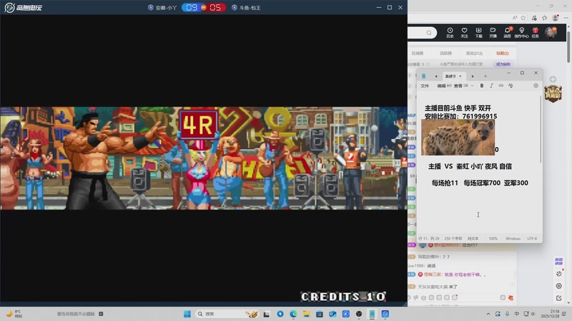Click the user avatar in Douyu header
The width and height of the screenshot is (572, 321).
pyautogui.click(x=551, y=32)
